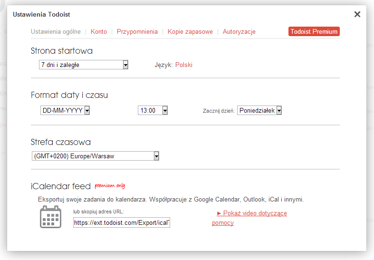Open the Europe/Warsaw timezone dropdown
The image size is (374, 260).
click(96, 156)
